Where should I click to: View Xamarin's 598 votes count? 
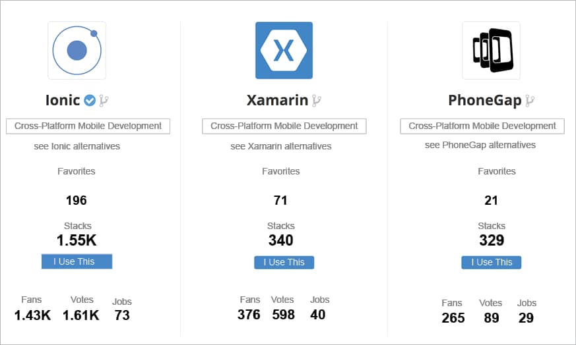pyautogui.click(x=283, y=315)
